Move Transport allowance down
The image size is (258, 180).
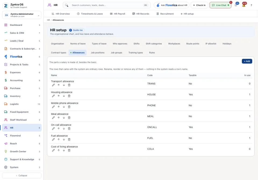click(x=64, y=85)
